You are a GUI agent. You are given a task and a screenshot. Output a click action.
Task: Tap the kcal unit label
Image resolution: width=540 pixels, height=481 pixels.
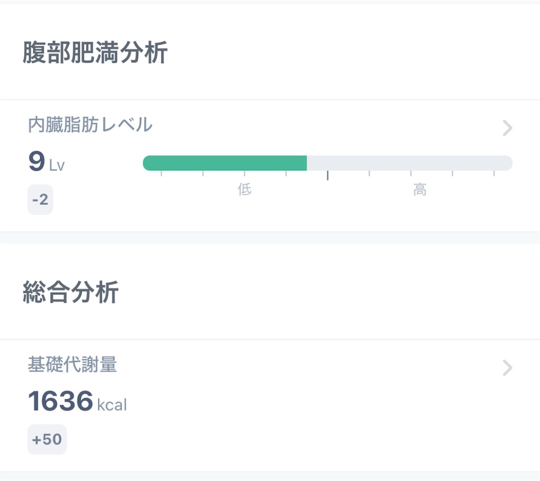(112, 405)
